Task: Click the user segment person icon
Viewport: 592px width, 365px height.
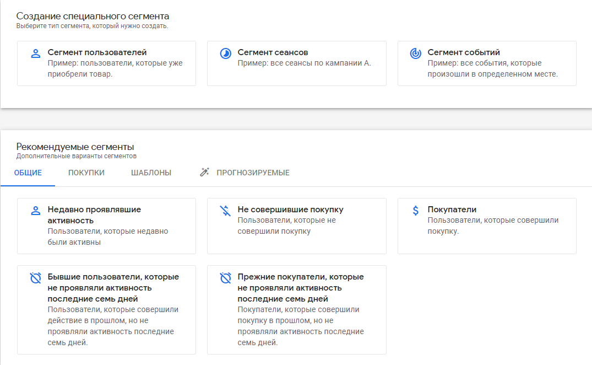Action: 35,53
